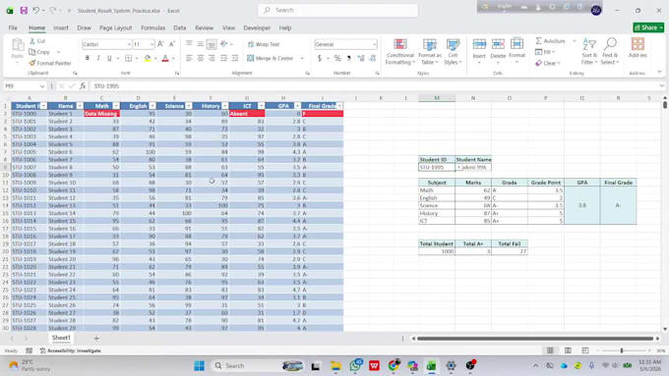Image resolution: width=669 pixels, height=376 pixels.
Task: Adjust the zoom slider
Action: click(622, 350)
